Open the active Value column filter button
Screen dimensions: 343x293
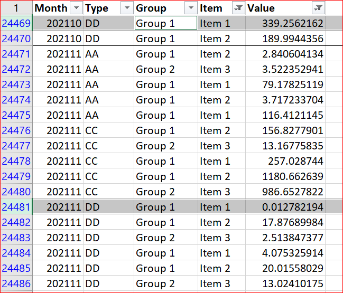tap(318, 8)
